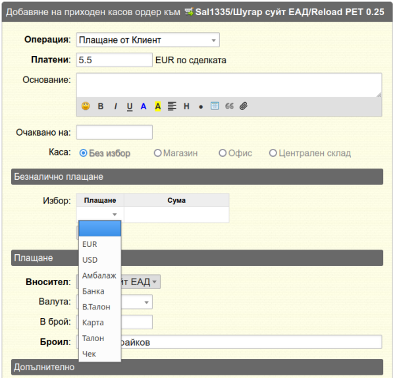Select the Магазин cash desk radio
395x378 pixels.
point(158,153)
